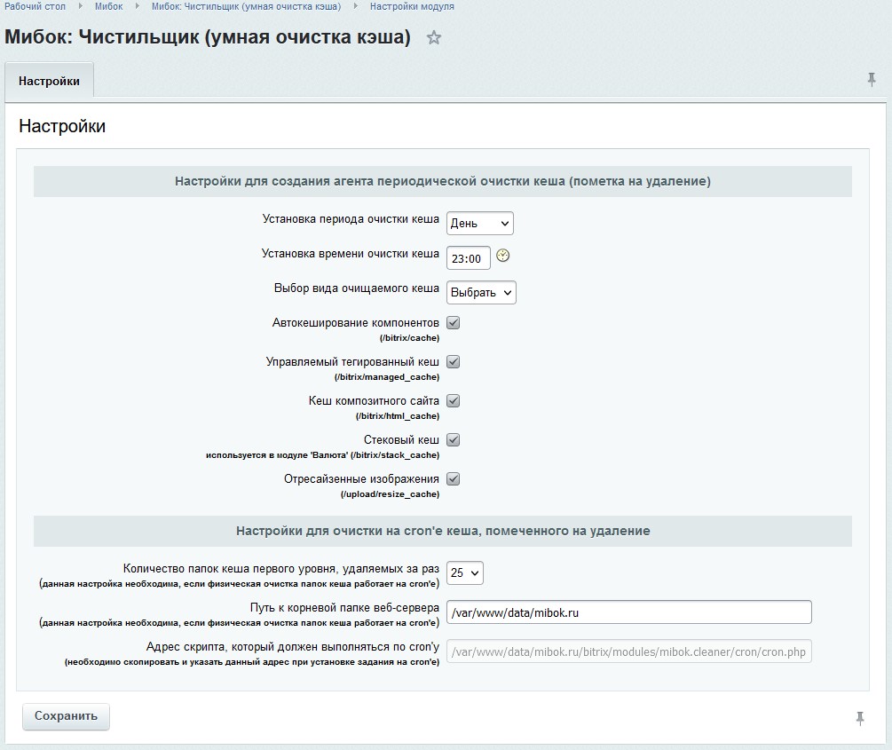Click the favorites star next to the page title
Image resolution: width=892 pixels, height=750 pixels.
(434, 38)
